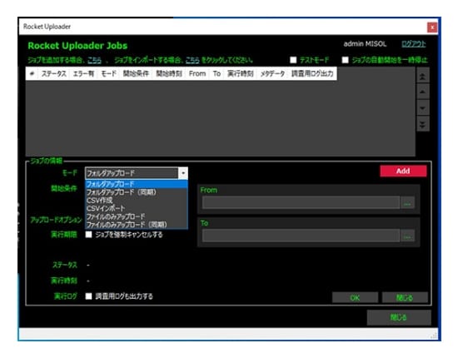The width and height of the screenshot is (458, 358).
Task: Click the モード column header
Action: [x=108, y=73]
